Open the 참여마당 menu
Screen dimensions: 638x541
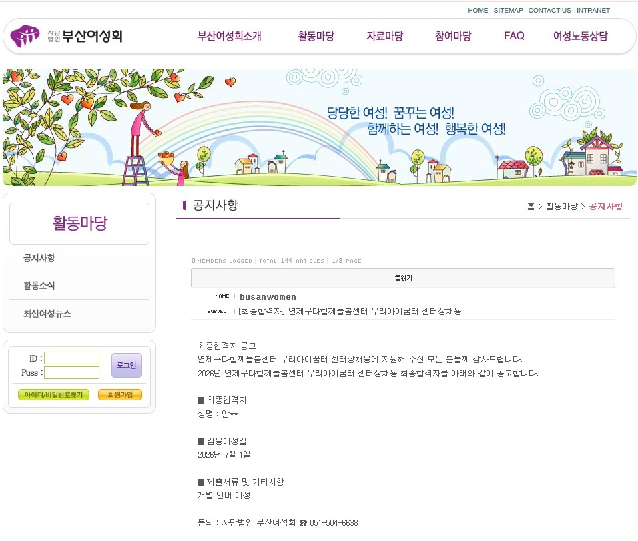click(453, 36)
